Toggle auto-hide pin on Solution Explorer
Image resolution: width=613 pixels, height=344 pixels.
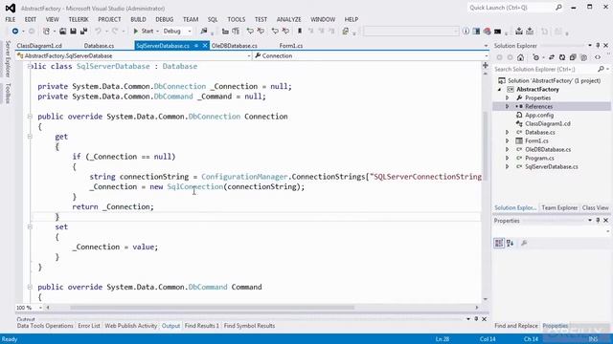(x=598, y=46)
